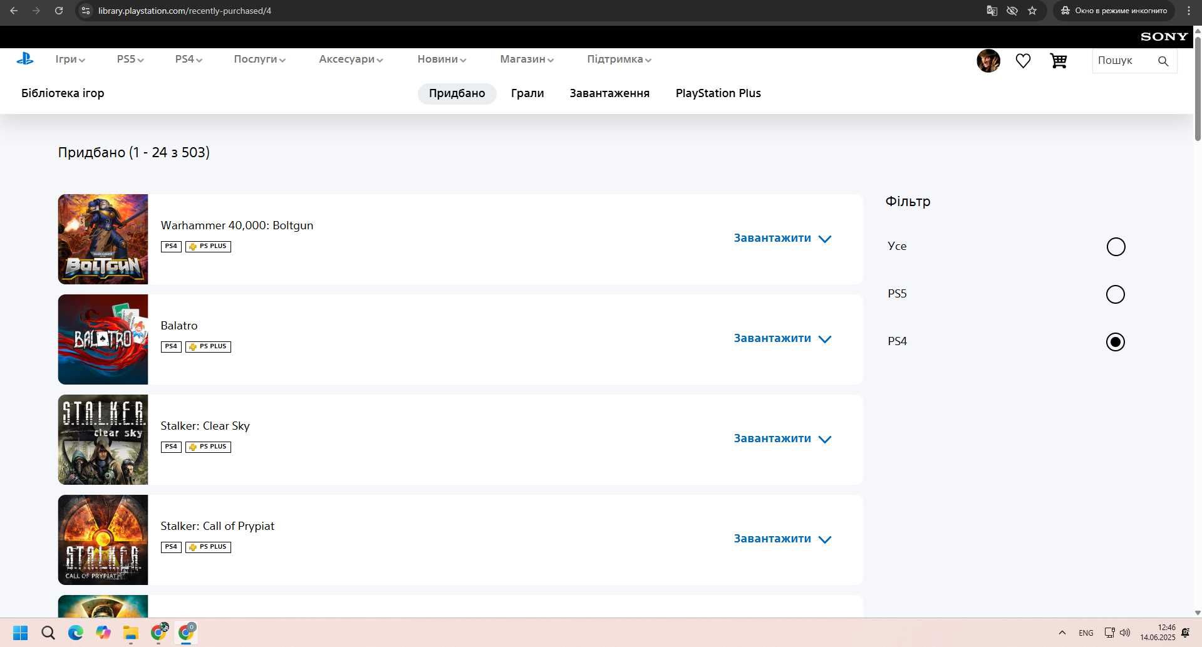Click the Boltgun cover thumbnail
1202x647 pixels.
tap(103, 239)
